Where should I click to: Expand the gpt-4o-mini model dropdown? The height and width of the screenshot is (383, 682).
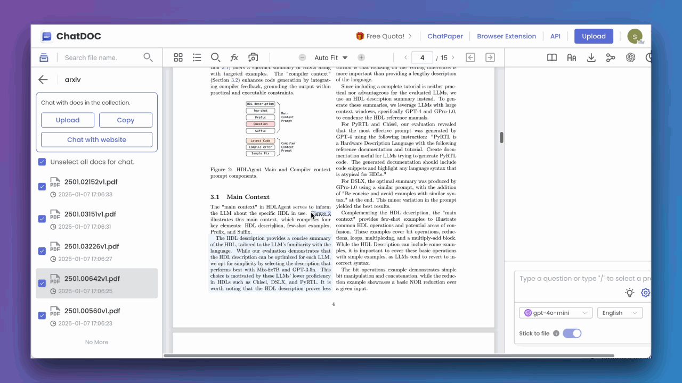click(556, 313)
